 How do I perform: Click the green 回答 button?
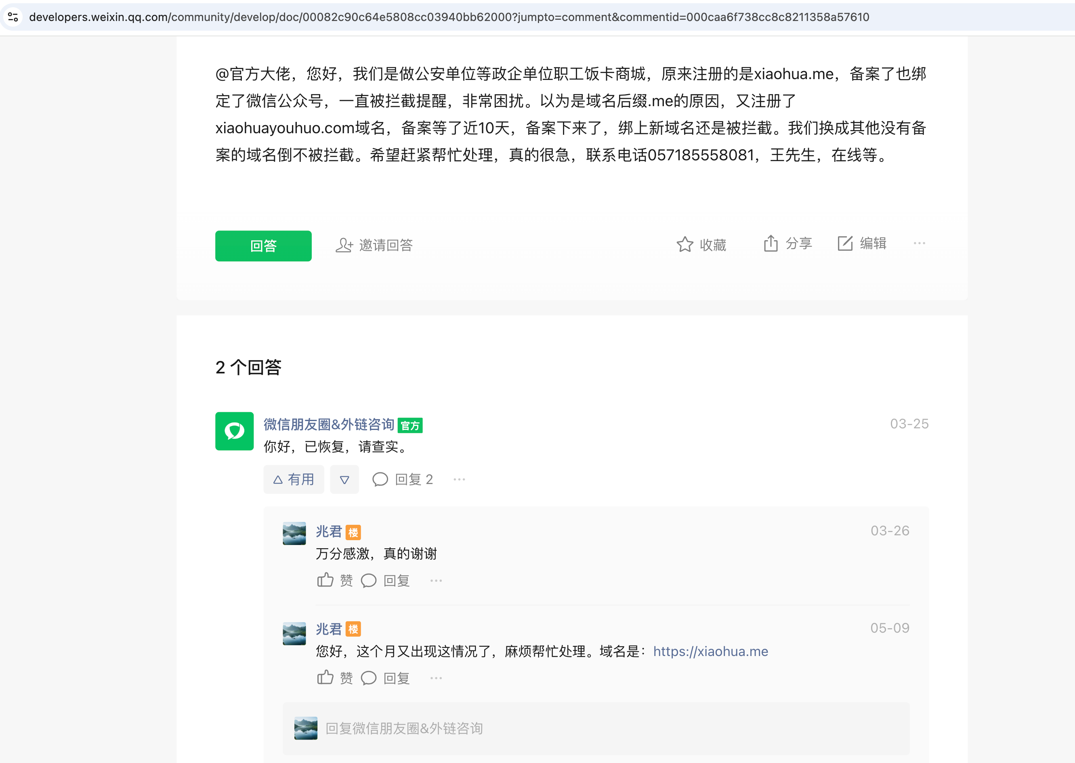(263, 246)
